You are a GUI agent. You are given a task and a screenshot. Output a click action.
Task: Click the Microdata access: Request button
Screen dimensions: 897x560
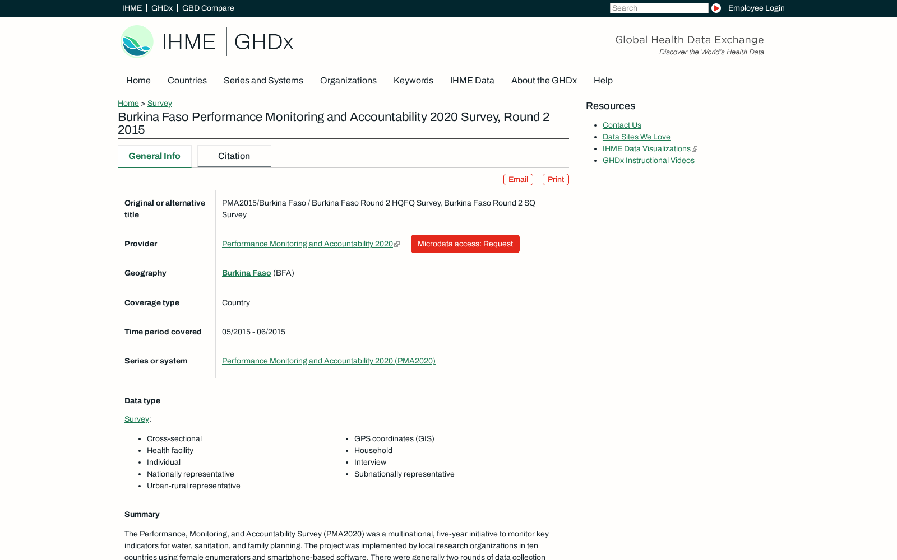tap(465, 244)
